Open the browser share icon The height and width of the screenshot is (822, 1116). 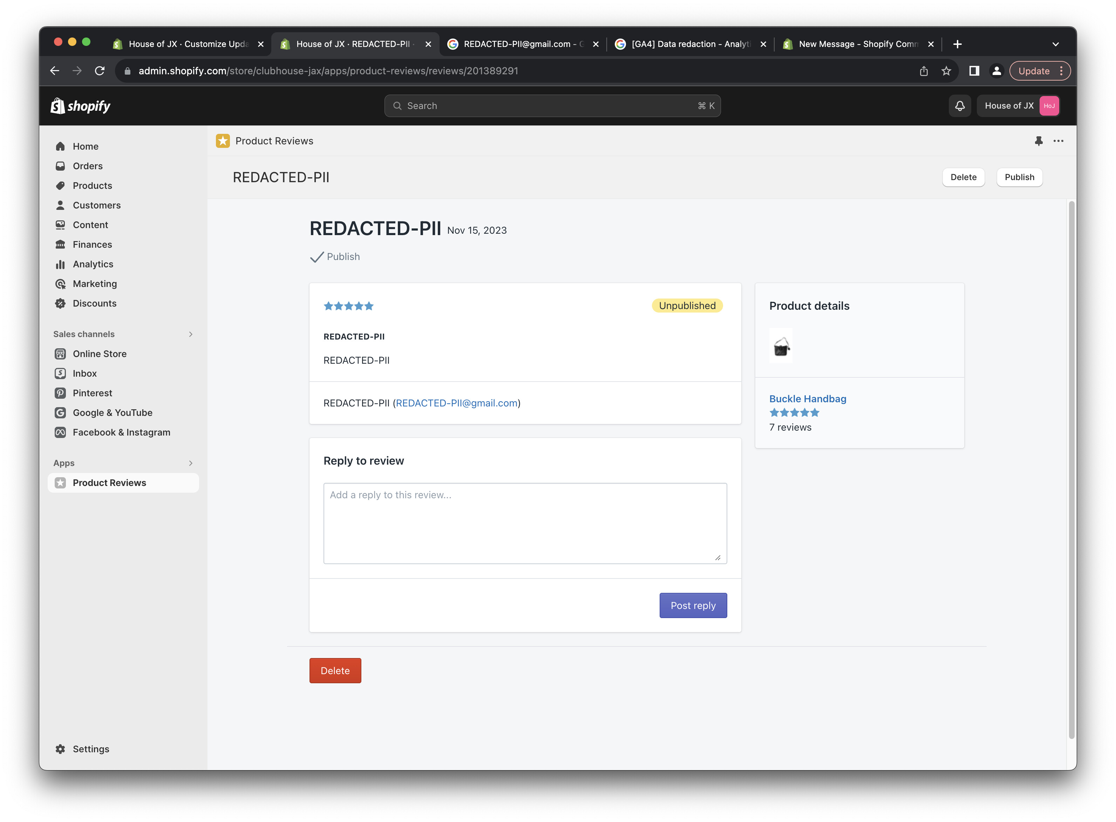tap(923, 71)
